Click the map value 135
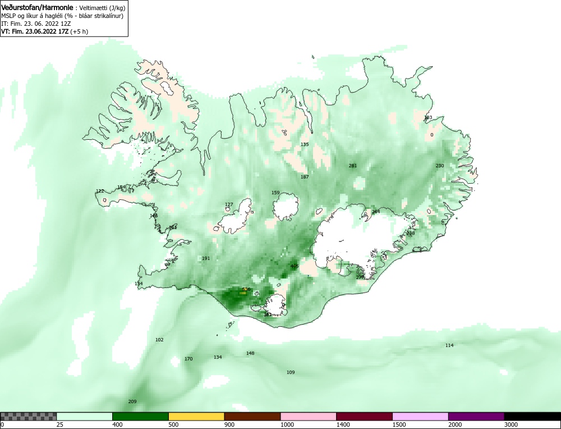561x429 pixels. tap(305, 144)
